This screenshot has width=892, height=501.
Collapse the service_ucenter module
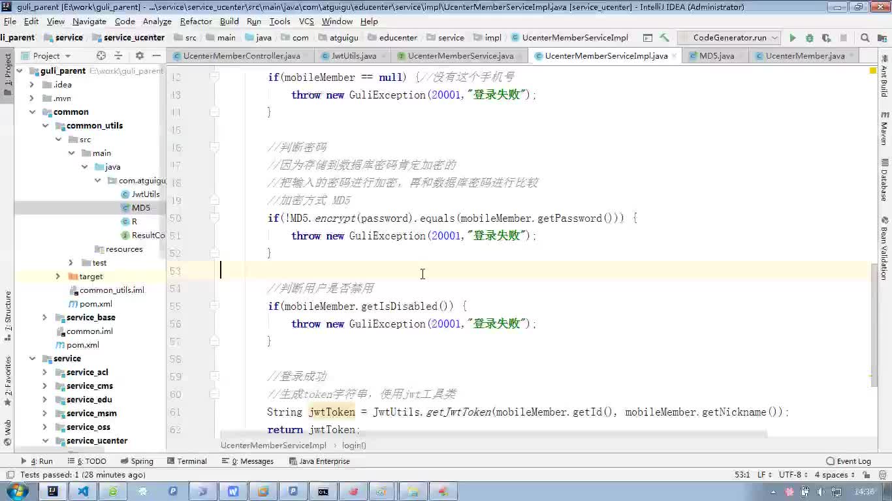pyautogui.click(x=45, y=440)
